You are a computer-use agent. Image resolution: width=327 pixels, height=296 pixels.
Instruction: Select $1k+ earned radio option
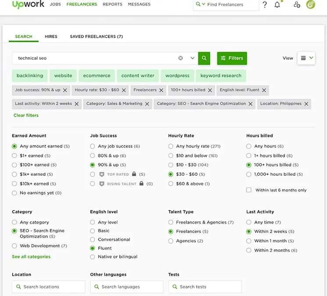pyautogui.click(x=14, y=174)
